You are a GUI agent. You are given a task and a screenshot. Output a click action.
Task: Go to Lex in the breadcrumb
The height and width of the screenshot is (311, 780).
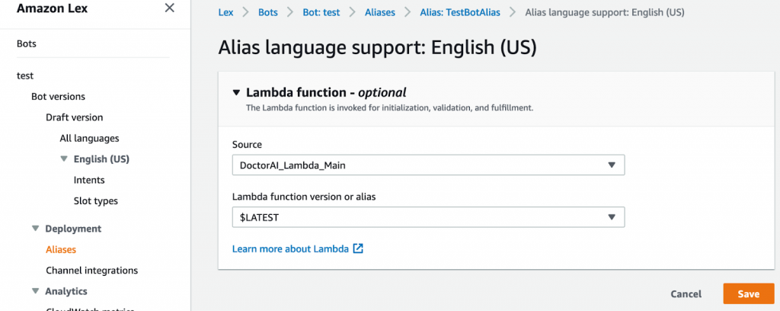[x=225, y=12]
